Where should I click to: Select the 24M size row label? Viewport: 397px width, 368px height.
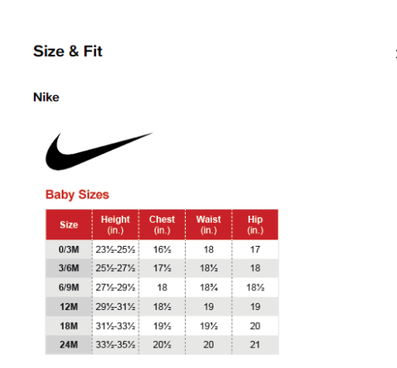69,345
